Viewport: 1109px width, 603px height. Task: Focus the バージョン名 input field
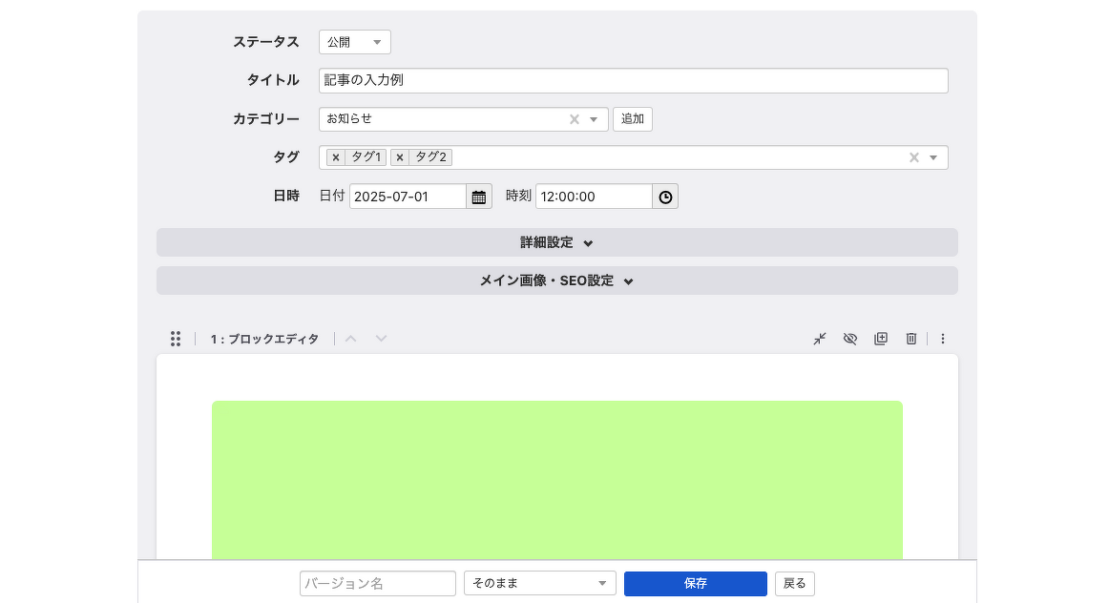(x=377, y=583)
